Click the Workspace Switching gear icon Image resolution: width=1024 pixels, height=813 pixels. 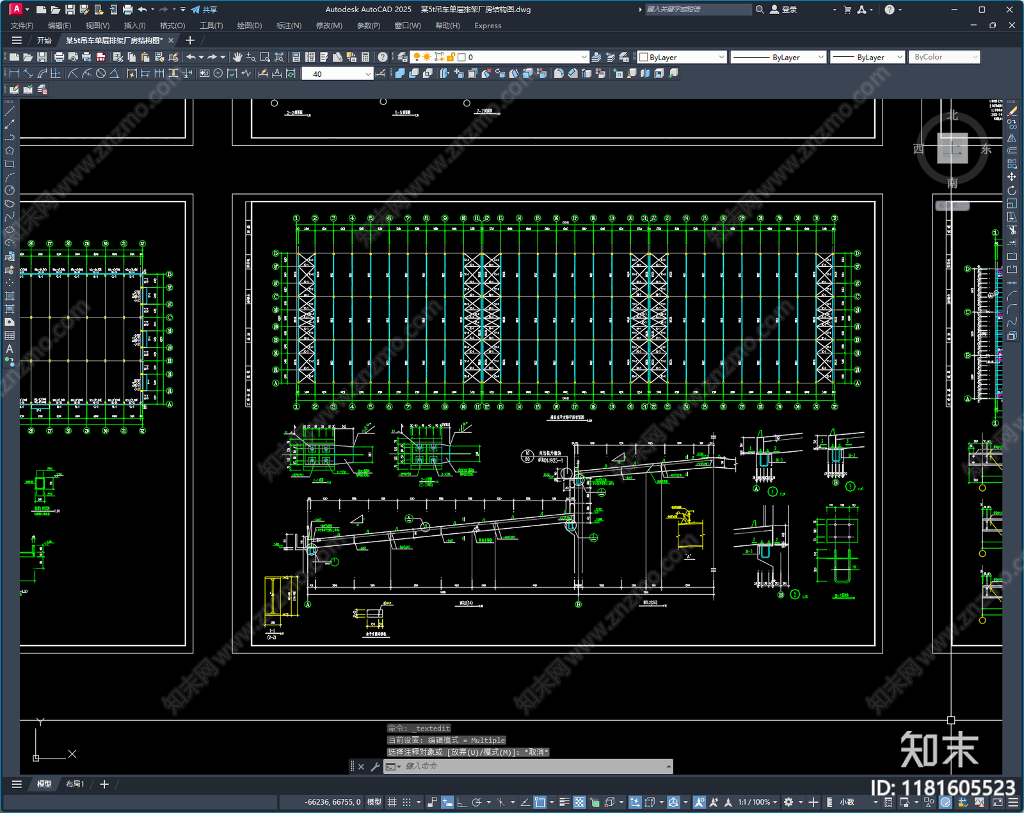pos(788,802)
